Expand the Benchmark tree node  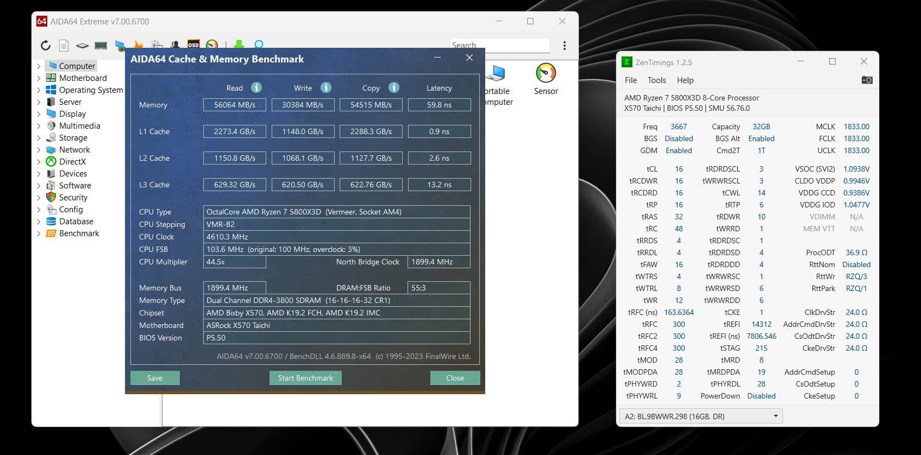[39, 233]
